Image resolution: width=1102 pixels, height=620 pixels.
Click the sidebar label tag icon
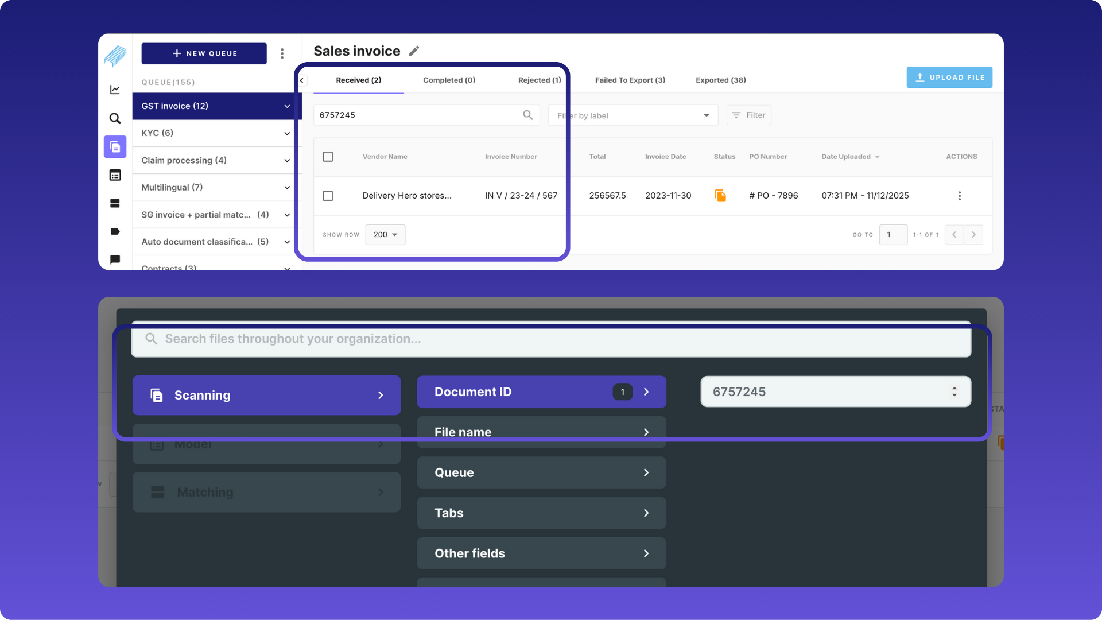(x=115, y=231)
